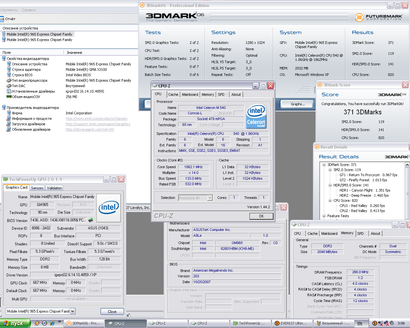Click the GPU-Z title bar icon
The image size is (410, 328).
[x=5, y=179]
